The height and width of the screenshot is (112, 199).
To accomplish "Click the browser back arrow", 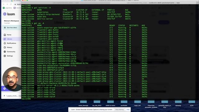I will coord(3,4).
